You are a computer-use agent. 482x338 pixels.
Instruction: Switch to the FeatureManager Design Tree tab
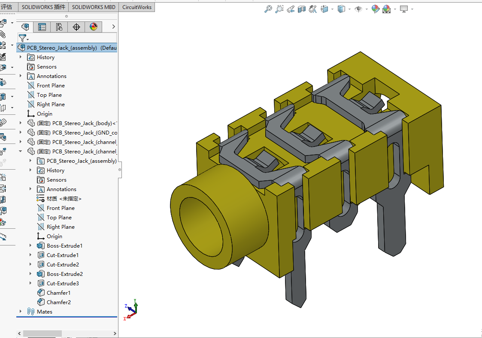coord(25,27)
